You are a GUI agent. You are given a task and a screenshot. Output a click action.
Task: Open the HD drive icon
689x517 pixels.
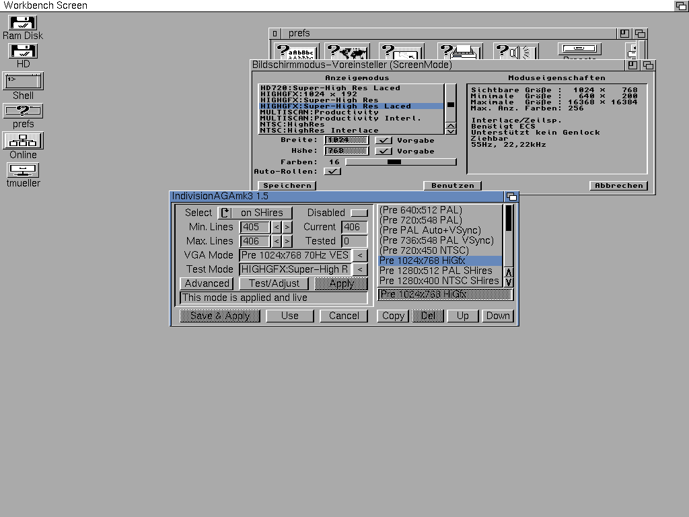tap(23, 51)
